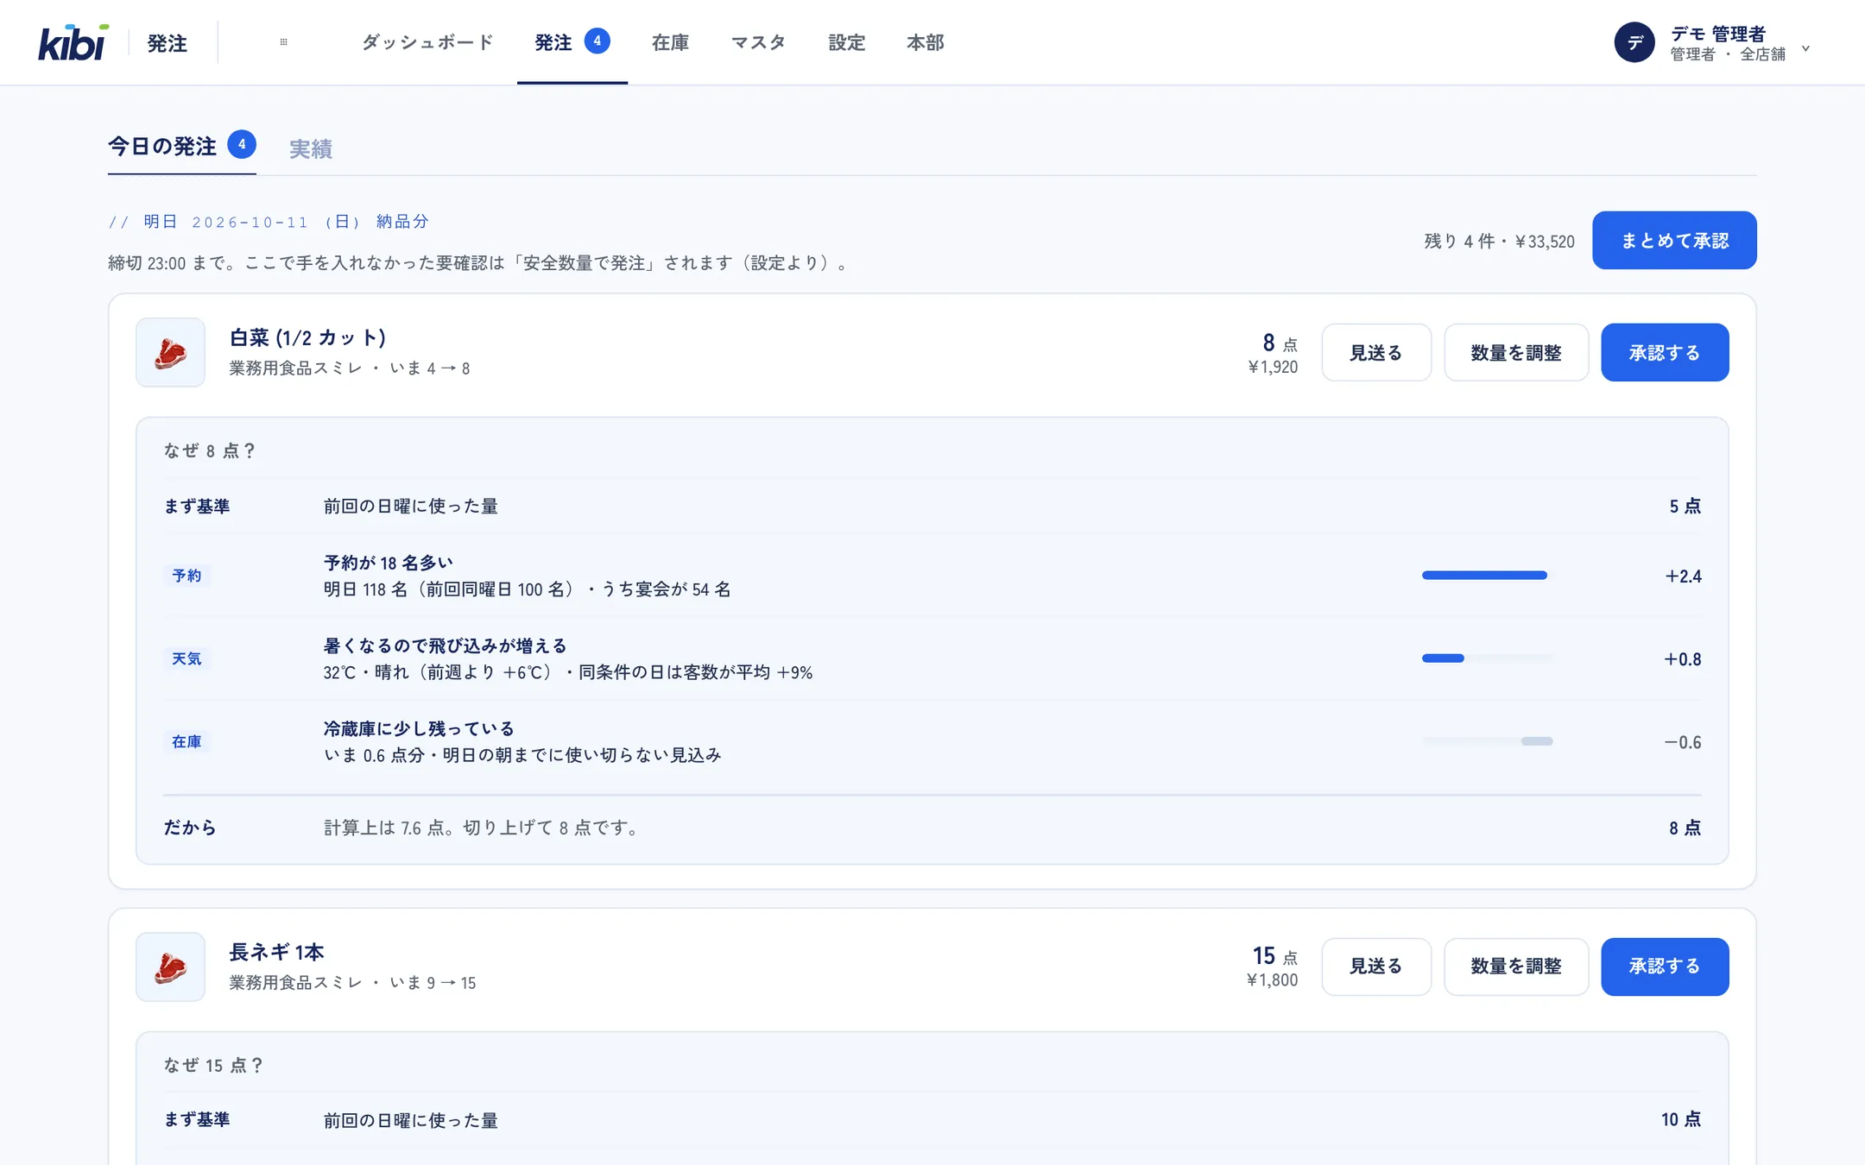Viewport: 1865px width, 1165px height.
Task: Click the text 予約が 18 名多い
Action: pos(389,563)
